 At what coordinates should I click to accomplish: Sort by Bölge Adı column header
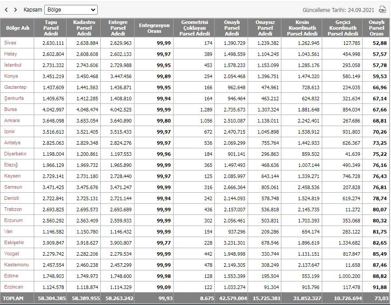pos(17,28)
